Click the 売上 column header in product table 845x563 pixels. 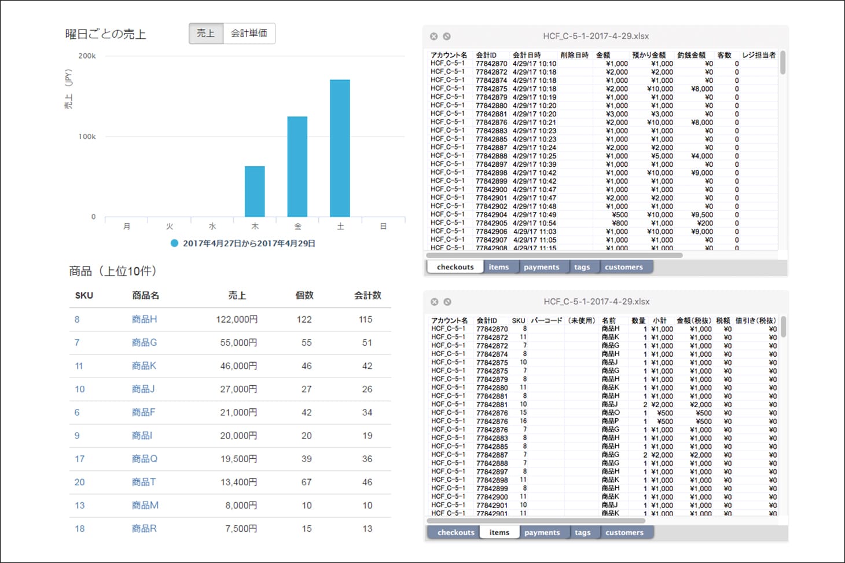tap(237, 295)
